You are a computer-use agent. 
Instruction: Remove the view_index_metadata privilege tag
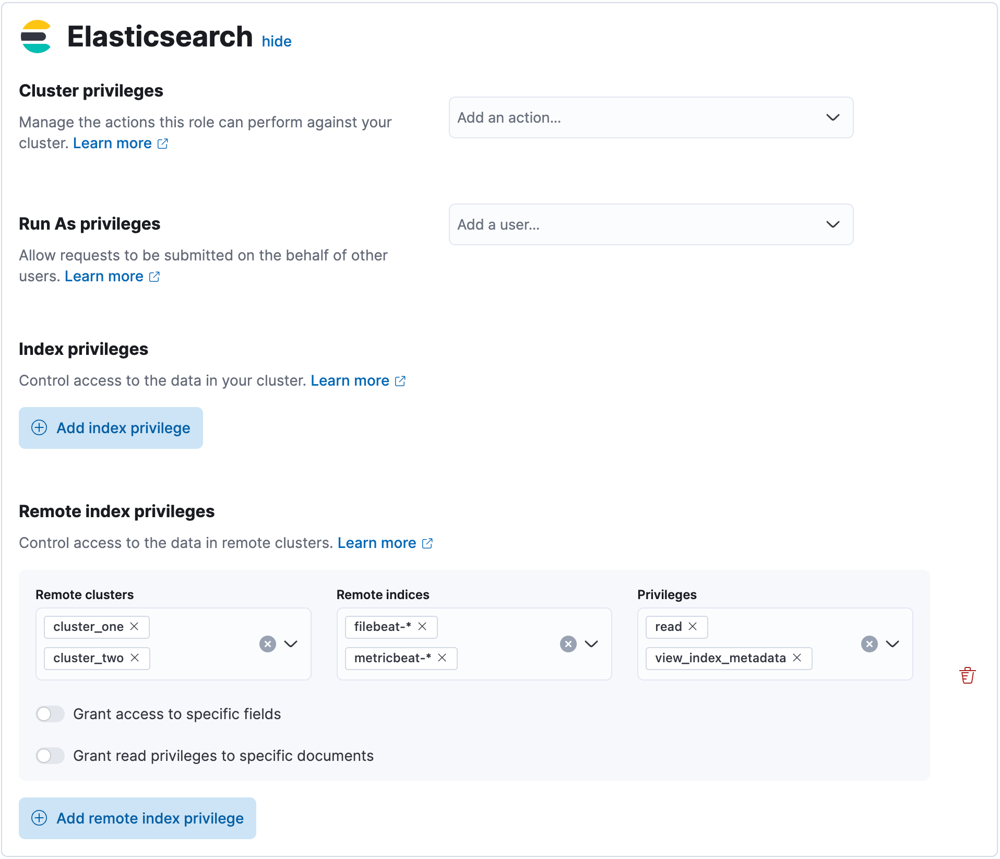click(797, 658)
